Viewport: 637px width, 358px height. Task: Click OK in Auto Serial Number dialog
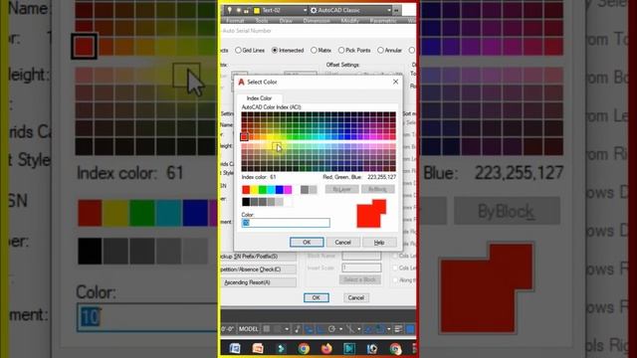point(317,297)
